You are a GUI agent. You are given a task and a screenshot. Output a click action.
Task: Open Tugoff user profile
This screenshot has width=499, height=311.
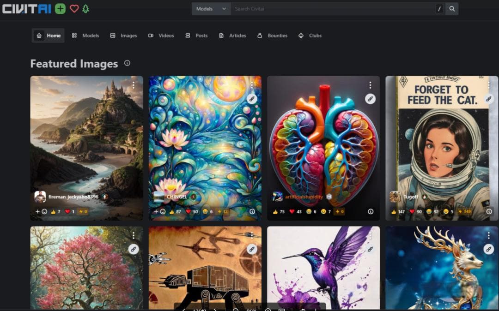(411, 197)
